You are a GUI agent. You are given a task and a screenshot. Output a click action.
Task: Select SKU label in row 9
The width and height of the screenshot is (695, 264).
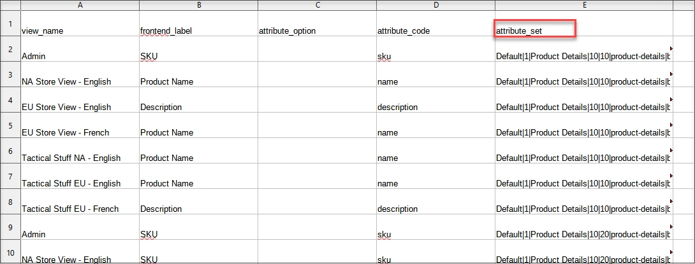pyautogui.click(x=198, y=227)
